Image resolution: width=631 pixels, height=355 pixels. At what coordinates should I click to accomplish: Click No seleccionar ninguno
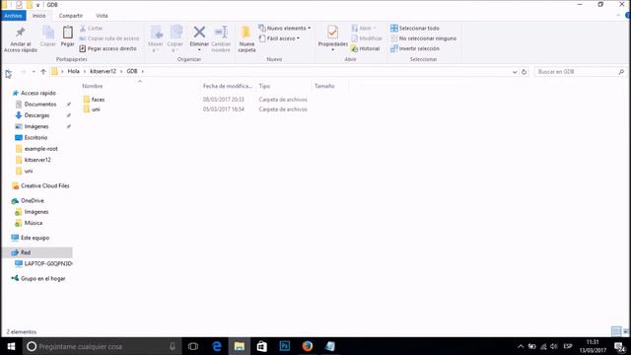(423, 38)
